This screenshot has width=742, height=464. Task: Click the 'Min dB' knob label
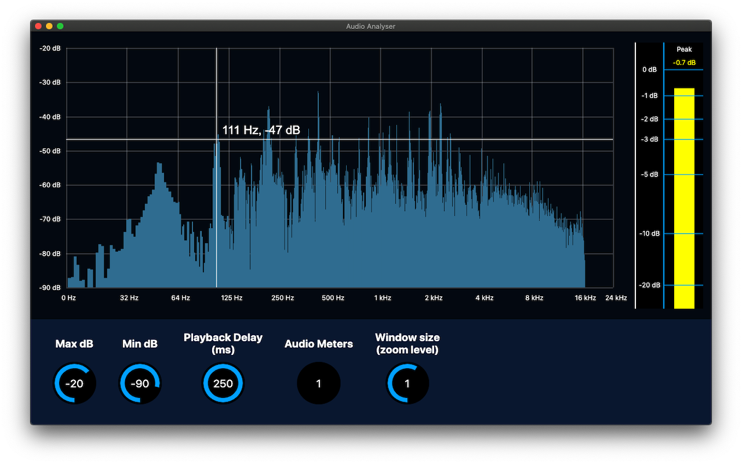point(140,344)
